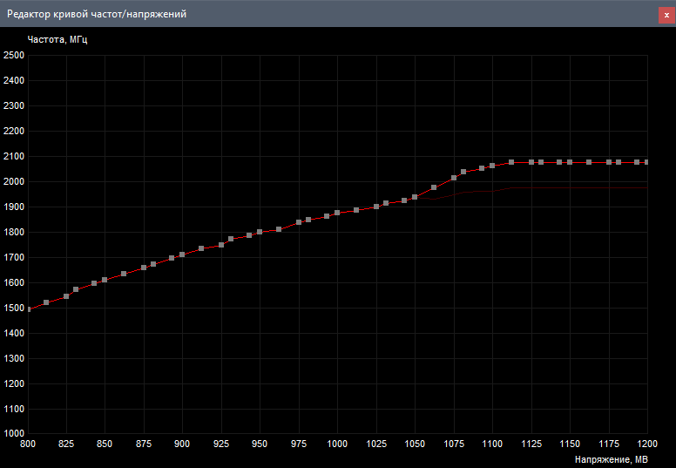Click the 2500 frequency axis label
This screenshot has height=468, width=676.
point(14,55)
